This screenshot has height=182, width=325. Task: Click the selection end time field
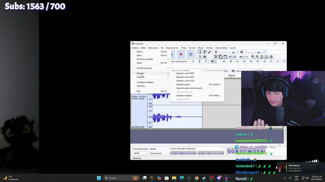tap(211, 153)
